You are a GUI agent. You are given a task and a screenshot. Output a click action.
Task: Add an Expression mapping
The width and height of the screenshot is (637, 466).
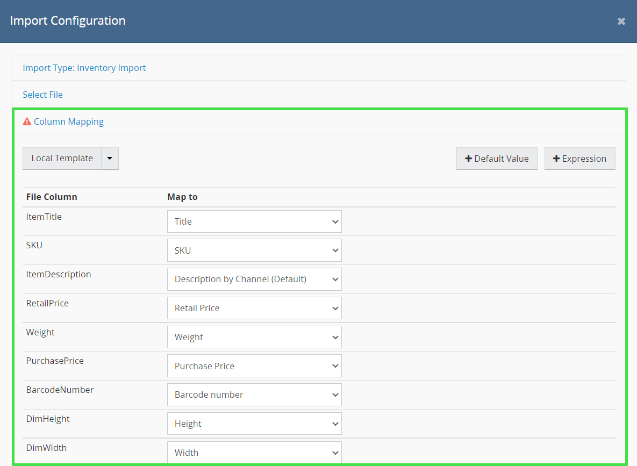(579, 159)
